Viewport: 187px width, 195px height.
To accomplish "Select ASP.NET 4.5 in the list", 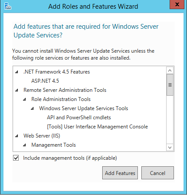I will pyautogui.click(x=45, y=81).
